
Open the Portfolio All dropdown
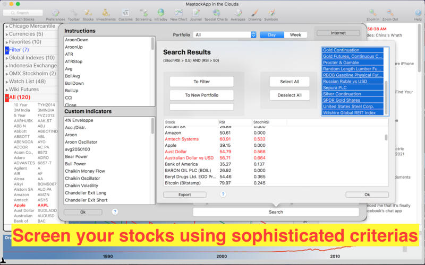tap(224, 34)
